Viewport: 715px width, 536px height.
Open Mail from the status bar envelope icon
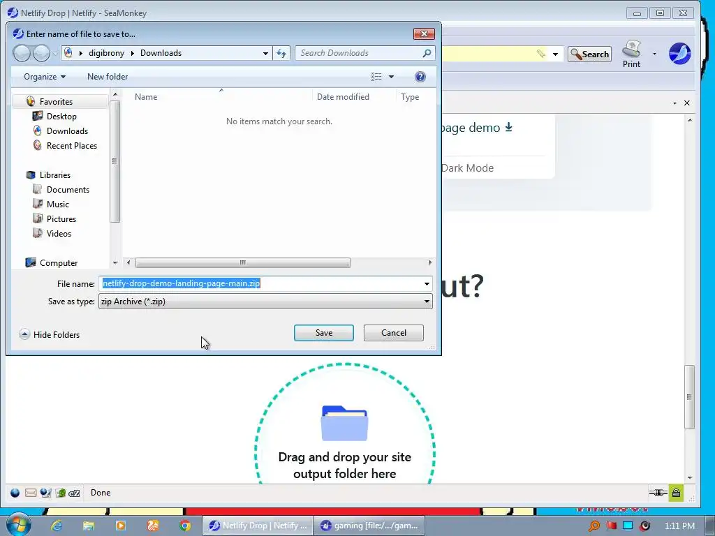(31, 493)
